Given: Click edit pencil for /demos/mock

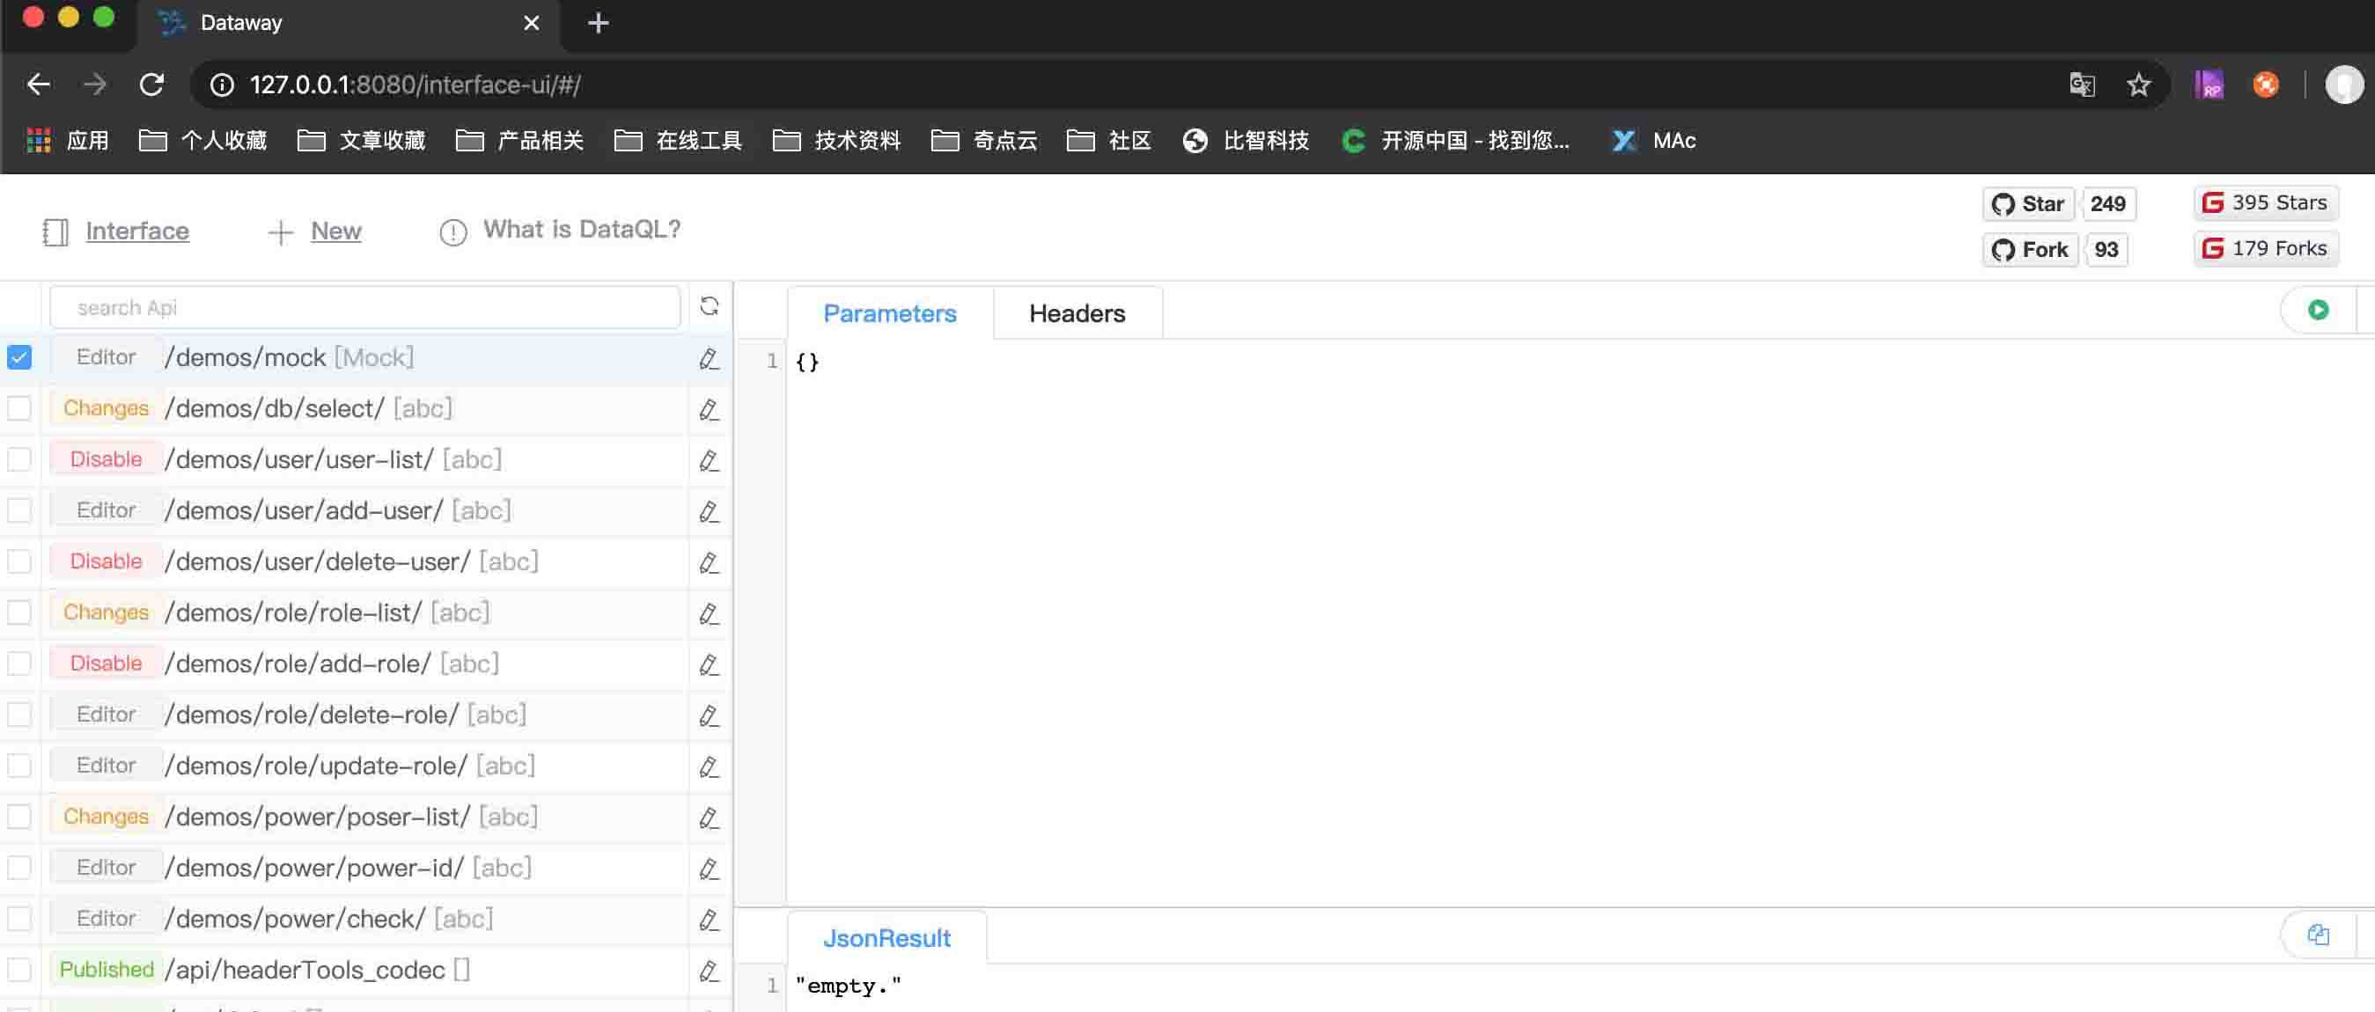Looking at the screenshot, I should click(x=708, y=358).
